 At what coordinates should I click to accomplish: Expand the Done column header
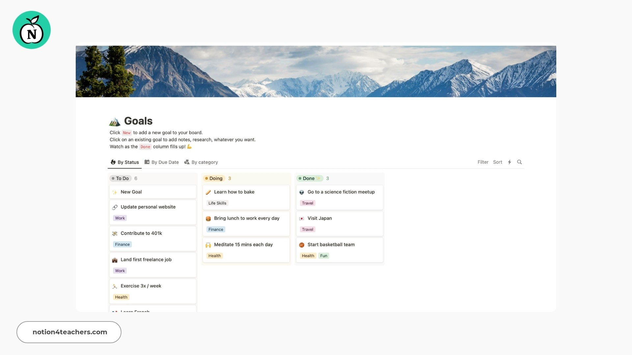pos(310,178)
